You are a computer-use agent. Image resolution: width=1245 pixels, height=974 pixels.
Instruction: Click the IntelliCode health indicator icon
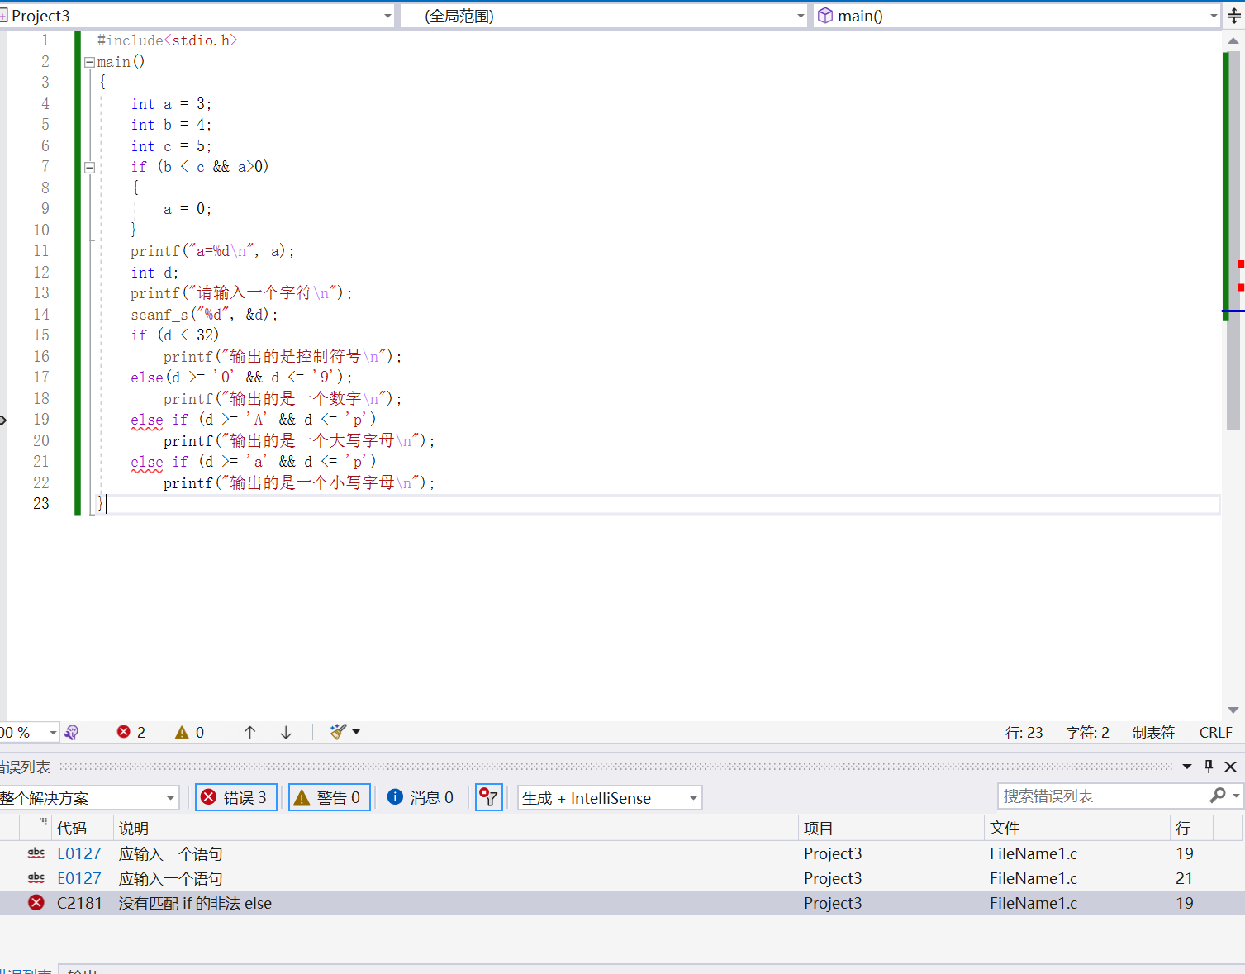tap(72, 732)
